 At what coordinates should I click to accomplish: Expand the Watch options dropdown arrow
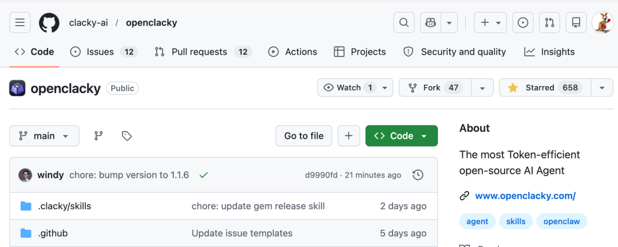pyautogui.click(x=385, y=88)
